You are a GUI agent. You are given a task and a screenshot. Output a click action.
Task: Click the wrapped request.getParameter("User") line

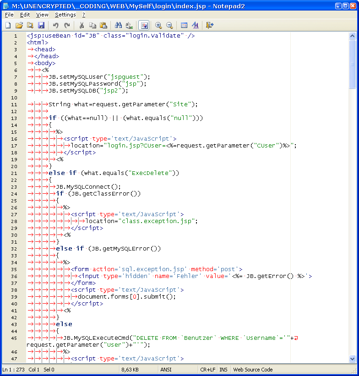(88, 345)
